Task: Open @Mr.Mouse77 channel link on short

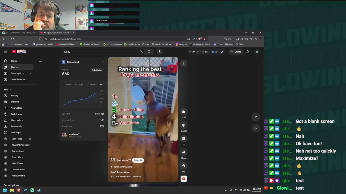Action: tap(124, 160)
